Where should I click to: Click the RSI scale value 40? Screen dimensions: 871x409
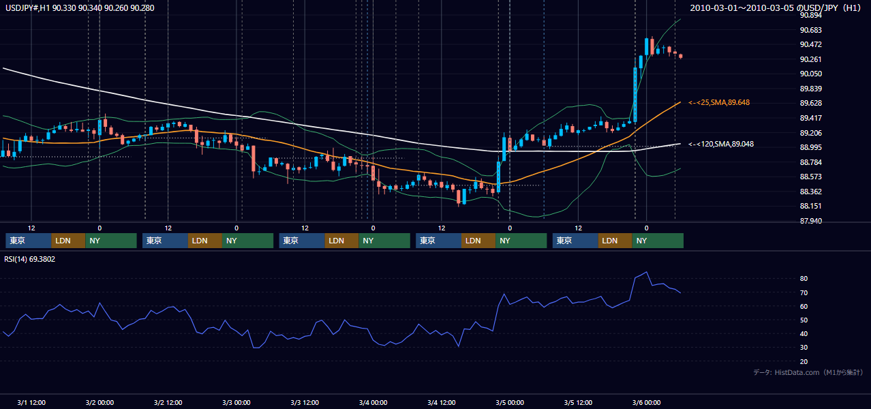(x=804, y=333)
